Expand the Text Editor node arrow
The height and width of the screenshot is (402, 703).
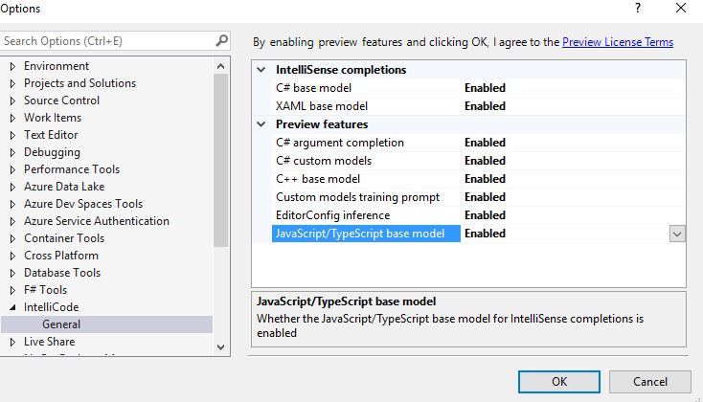pos(12,135)
